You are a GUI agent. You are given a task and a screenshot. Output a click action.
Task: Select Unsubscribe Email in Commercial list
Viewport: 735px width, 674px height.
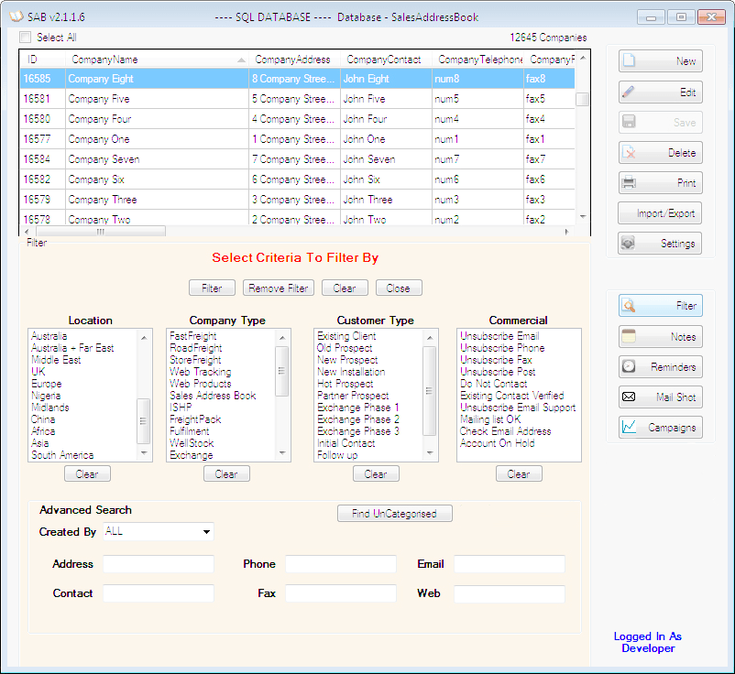(499, 336)
